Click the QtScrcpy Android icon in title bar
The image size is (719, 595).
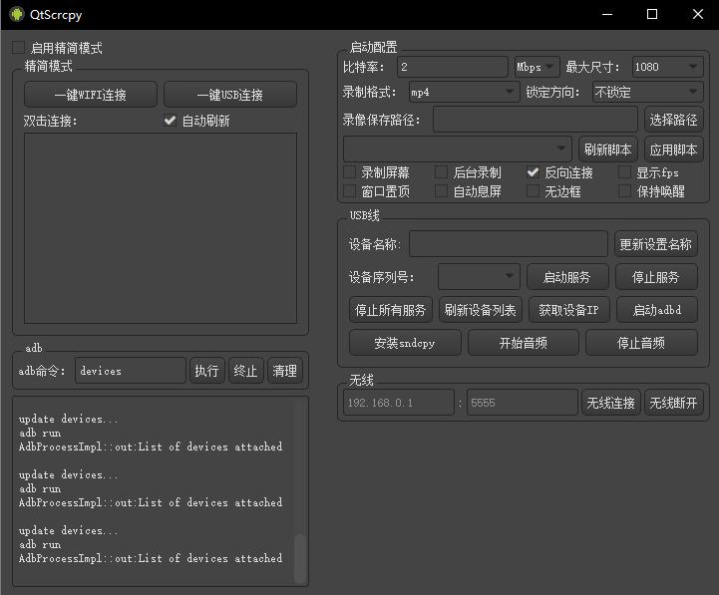16,14
